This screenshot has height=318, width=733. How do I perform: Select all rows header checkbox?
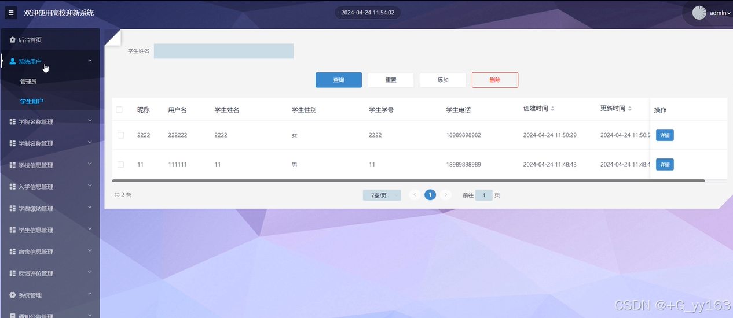120,110
